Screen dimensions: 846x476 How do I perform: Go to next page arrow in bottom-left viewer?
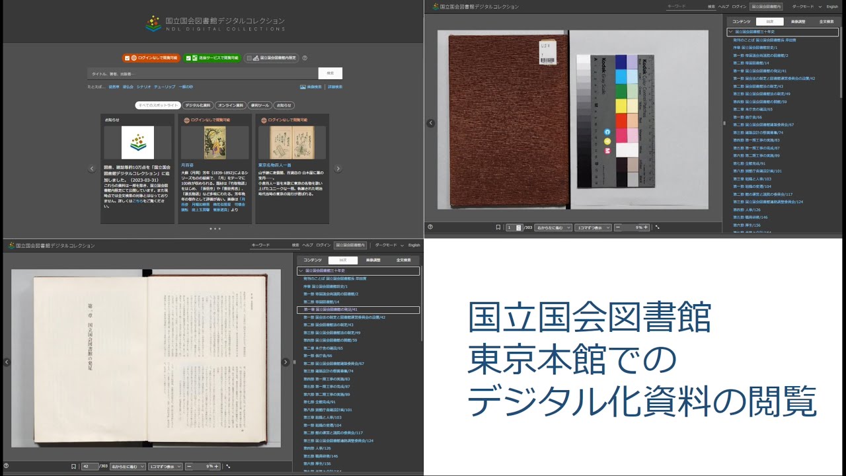tap(286, 362)
